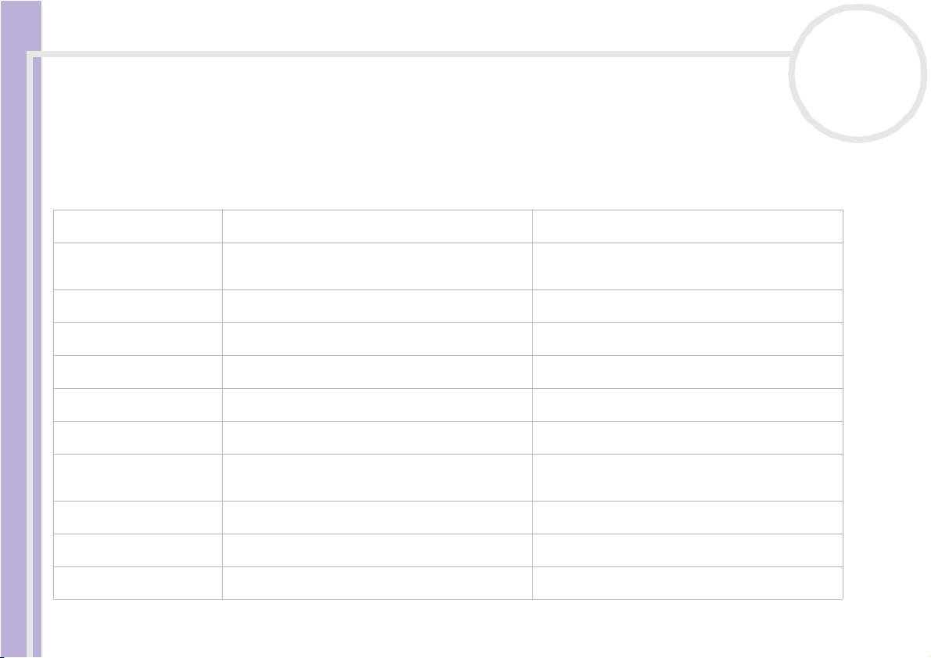
Task: Click the bottom-row cell in last column
Action: (x=688, y=583)
